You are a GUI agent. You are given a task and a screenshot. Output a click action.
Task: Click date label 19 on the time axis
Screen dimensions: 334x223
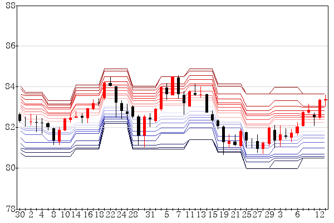tap(224, 215)
